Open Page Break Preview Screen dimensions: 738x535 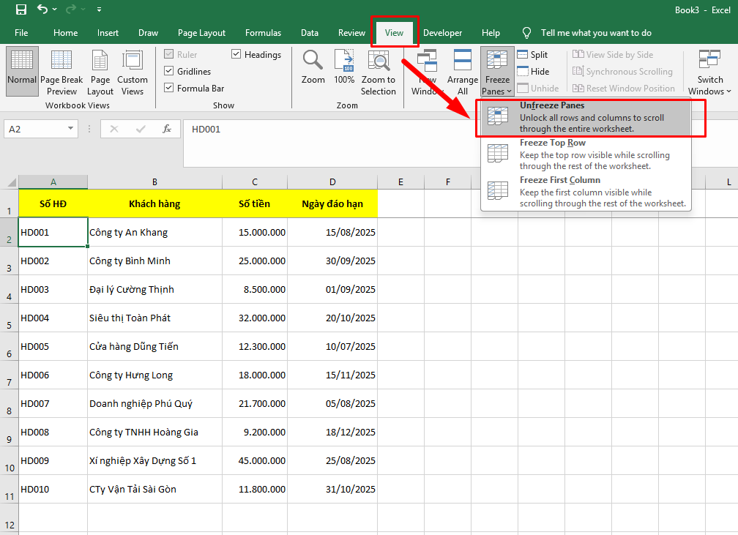[x=61, y=71]
